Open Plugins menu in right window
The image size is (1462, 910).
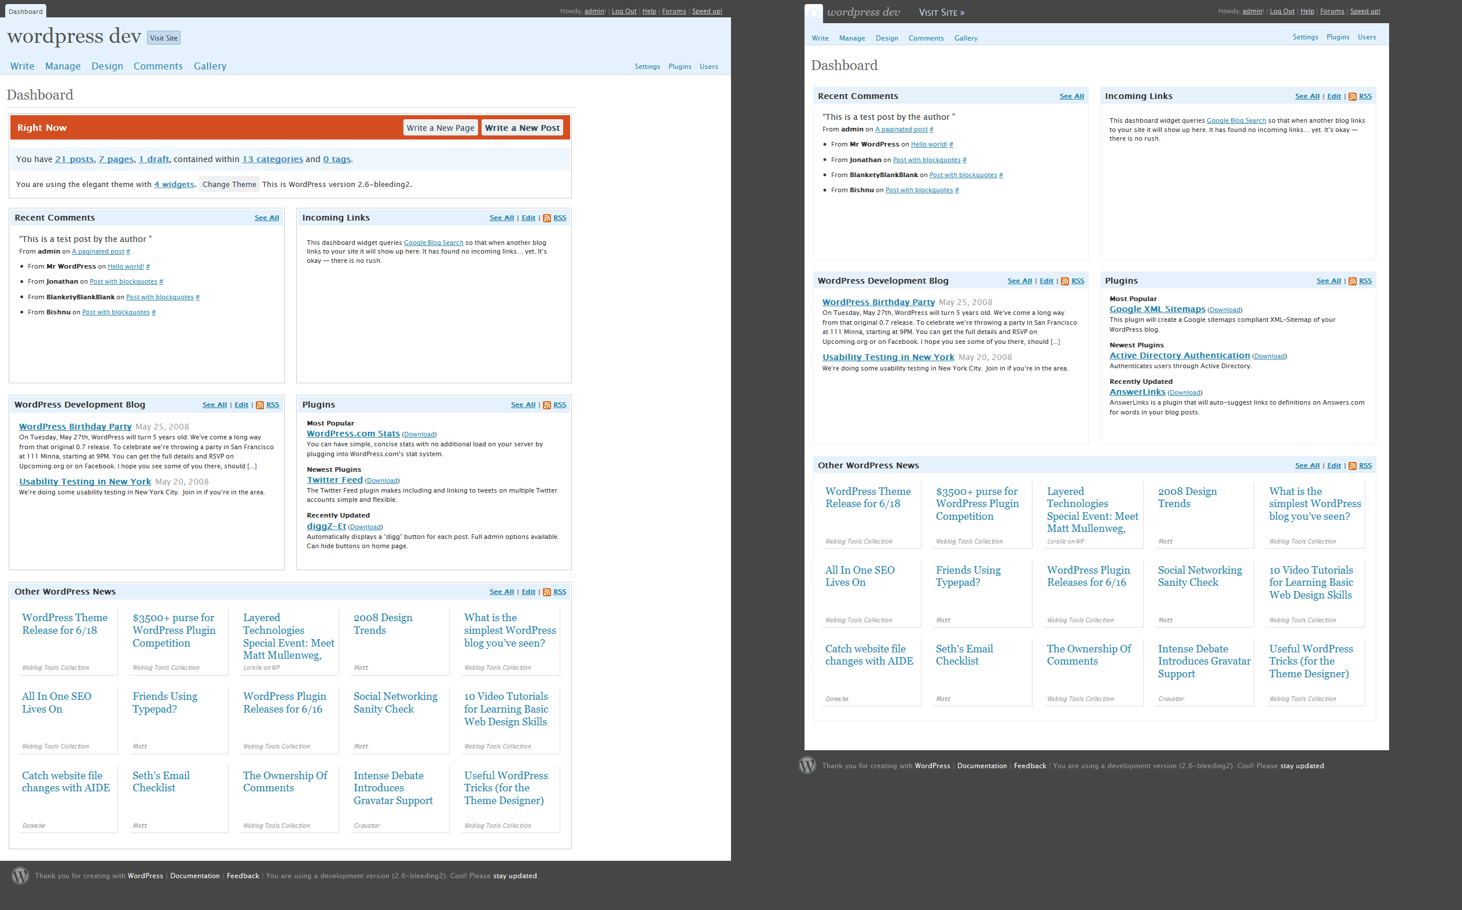[1338, 37]
